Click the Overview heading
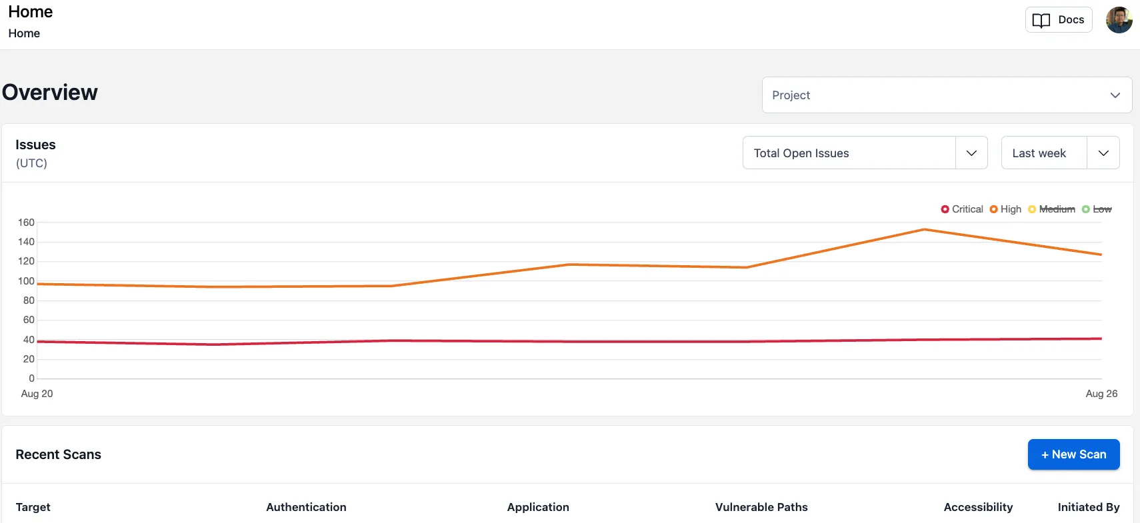1140x523 pixels. coord(50,92)
